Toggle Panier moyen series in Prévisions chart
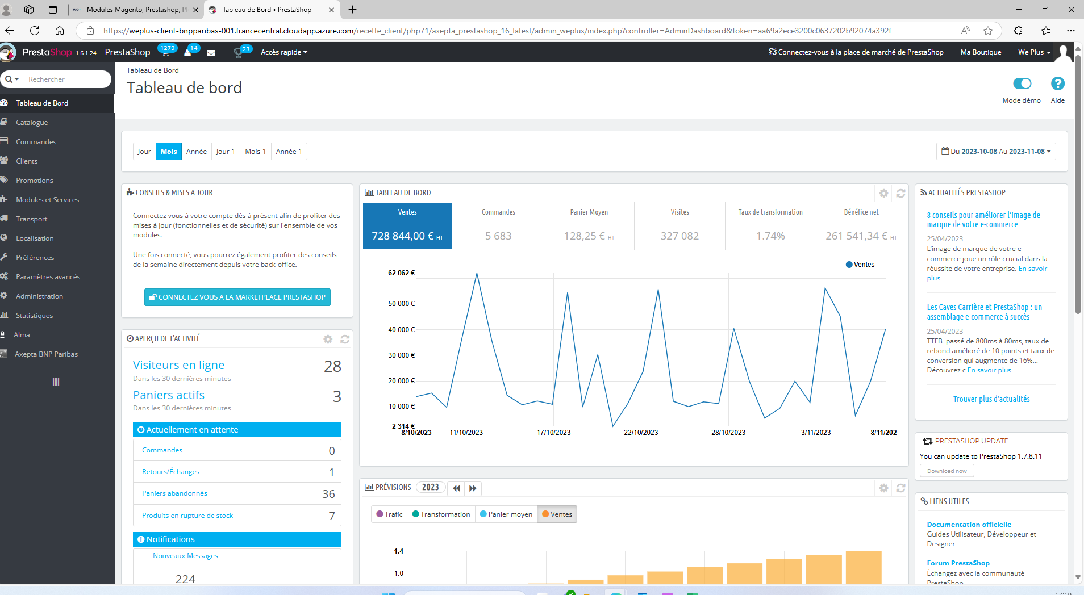This screenshot has width=1084, height=595. 506,514
